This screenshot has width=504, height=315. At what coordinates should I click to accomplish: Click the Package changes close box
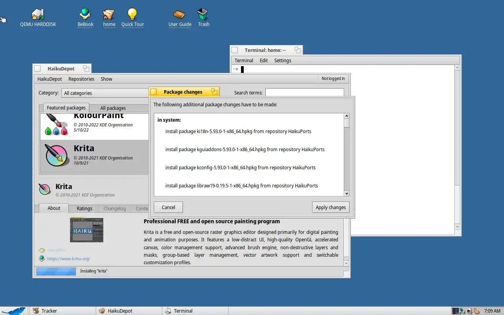click(154, 92)
